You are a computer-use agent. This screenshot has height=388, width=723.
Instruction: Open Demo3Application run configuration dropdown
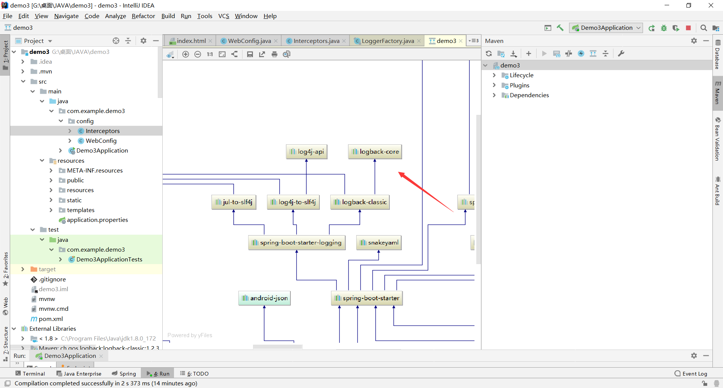(x=606, y=28)
